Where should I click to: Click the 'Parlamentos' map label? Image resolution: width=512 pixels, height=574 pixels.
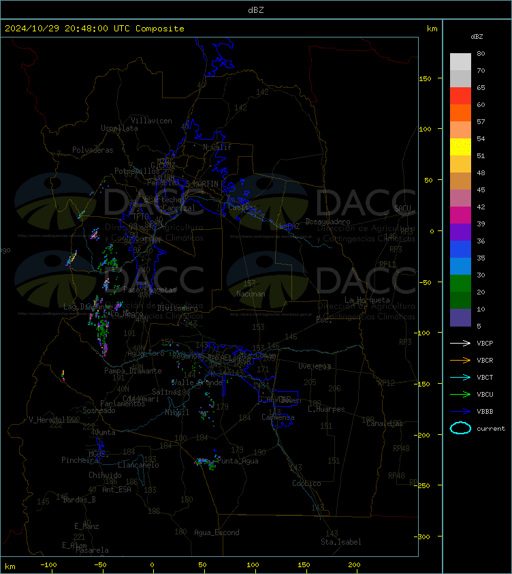point(123,404)
